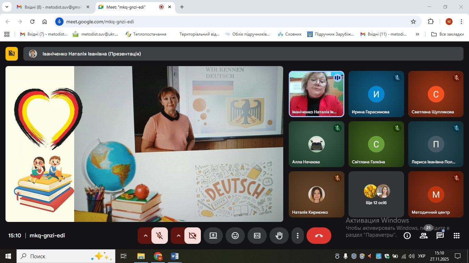Image resolution: width=469 pixels, height=263 pixels.
Task: Expand video settings arrow beside camera
Action: coord(178,236)
